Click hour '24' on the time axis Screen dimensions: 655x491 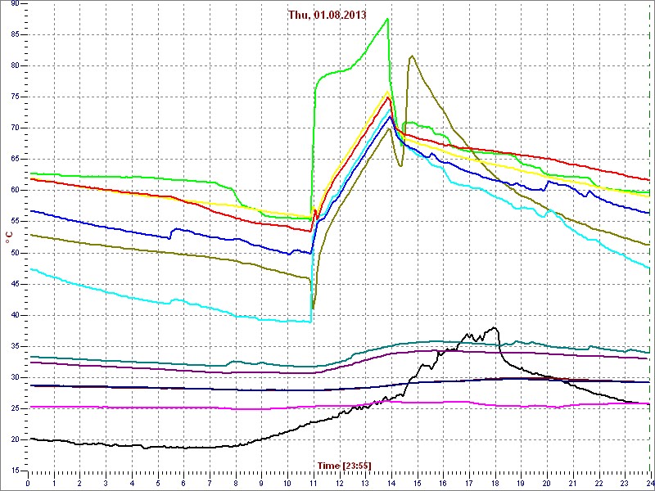[649, 483]
